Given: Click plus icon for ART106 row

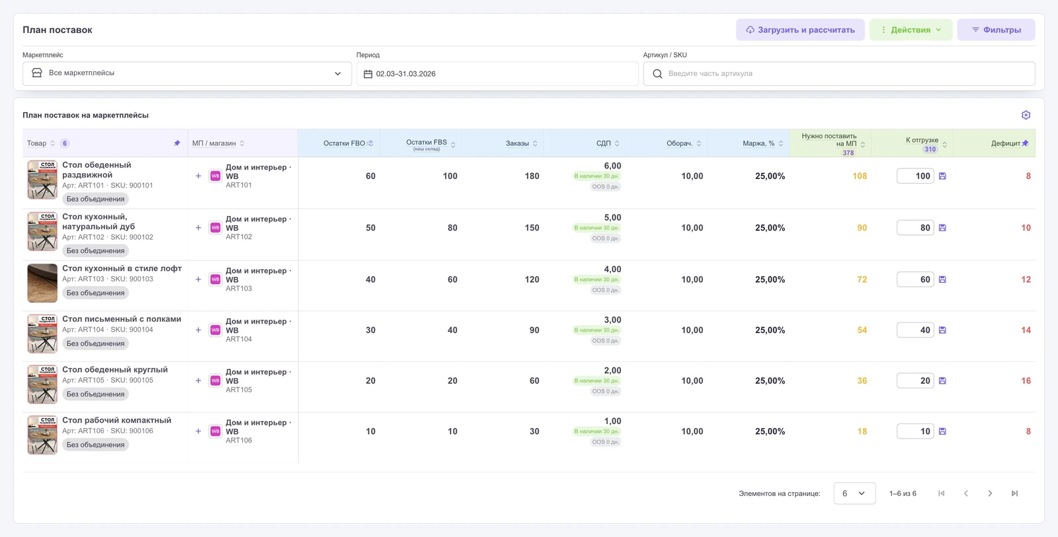Looking at the screenshot, I should tap(198, 431).
